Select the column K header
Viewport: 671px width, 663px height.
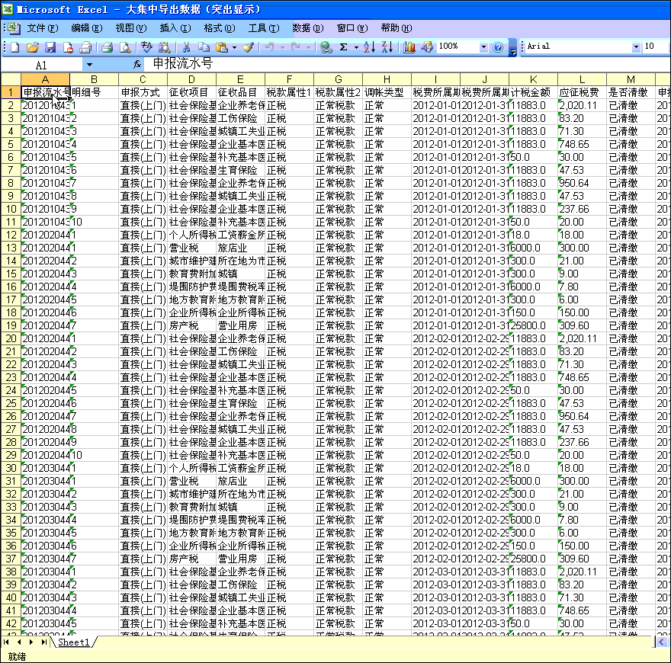[x=533, y=79]
